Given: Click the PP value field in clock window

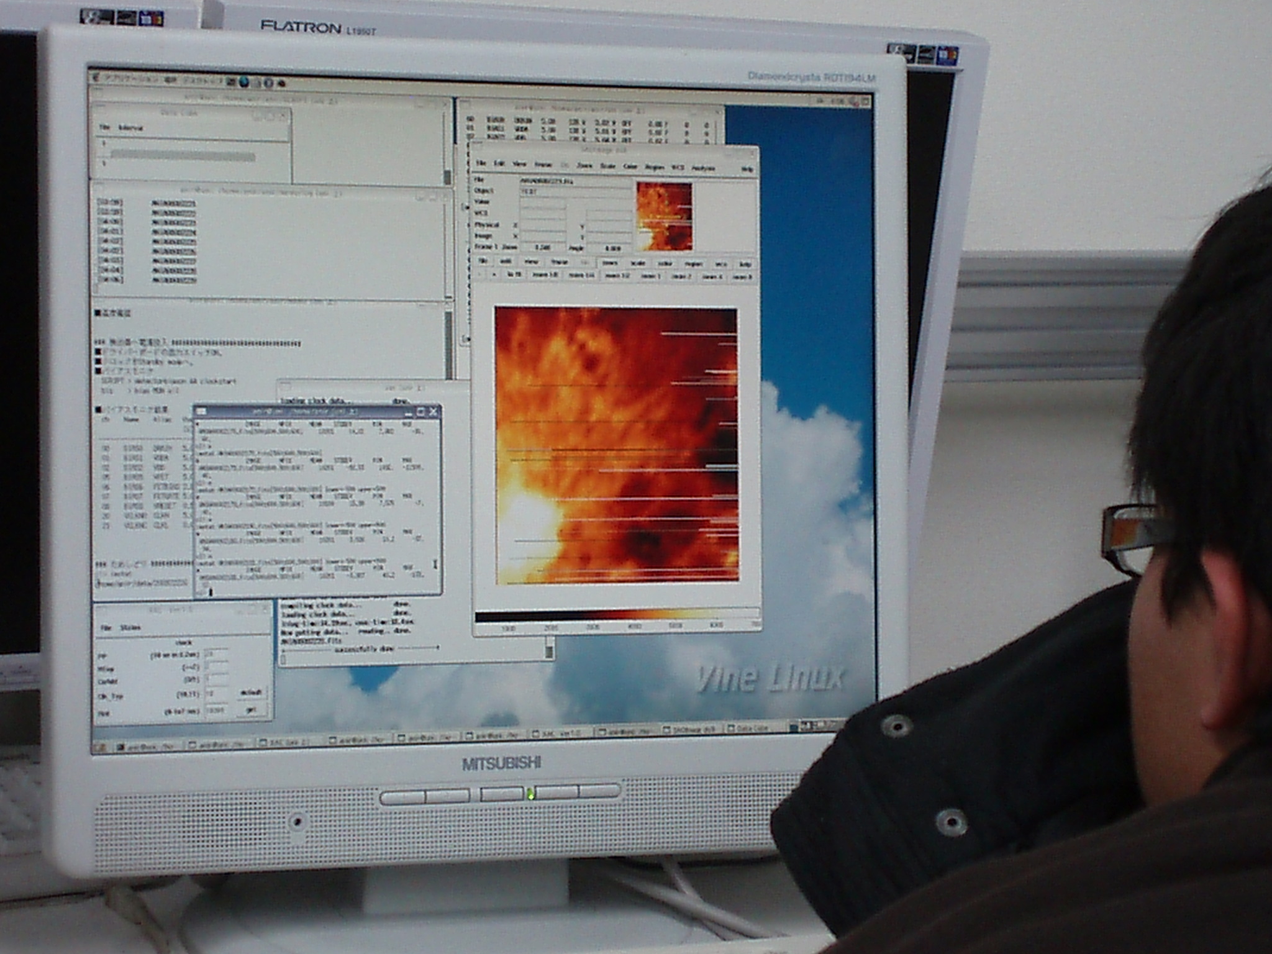Looking at the screenshot, I should 216,654.
